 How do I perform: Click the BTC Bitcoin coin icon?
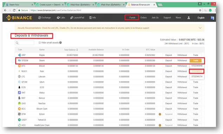point(19,66)
